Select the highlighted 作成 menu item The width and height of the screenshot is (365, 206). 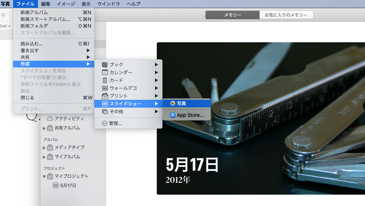click(54, 64)
